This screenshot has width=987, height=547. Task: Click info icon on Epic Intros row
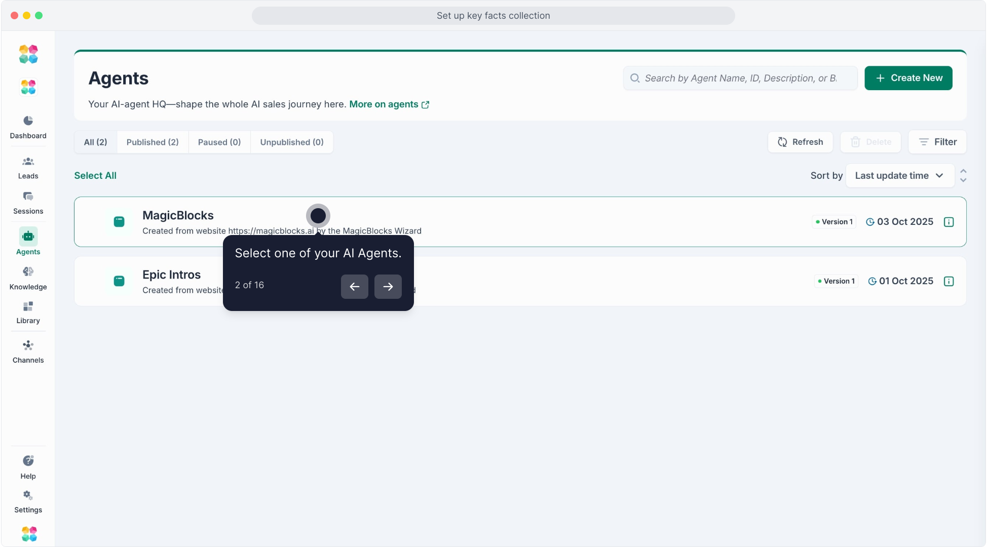click(948, 281)
